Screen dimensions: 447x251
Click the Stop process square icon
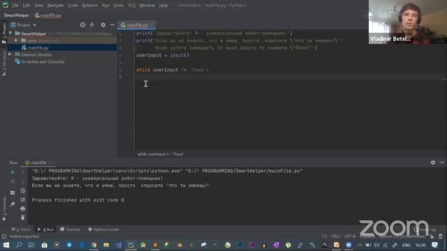pyautogui.click(x=13, y=181)
